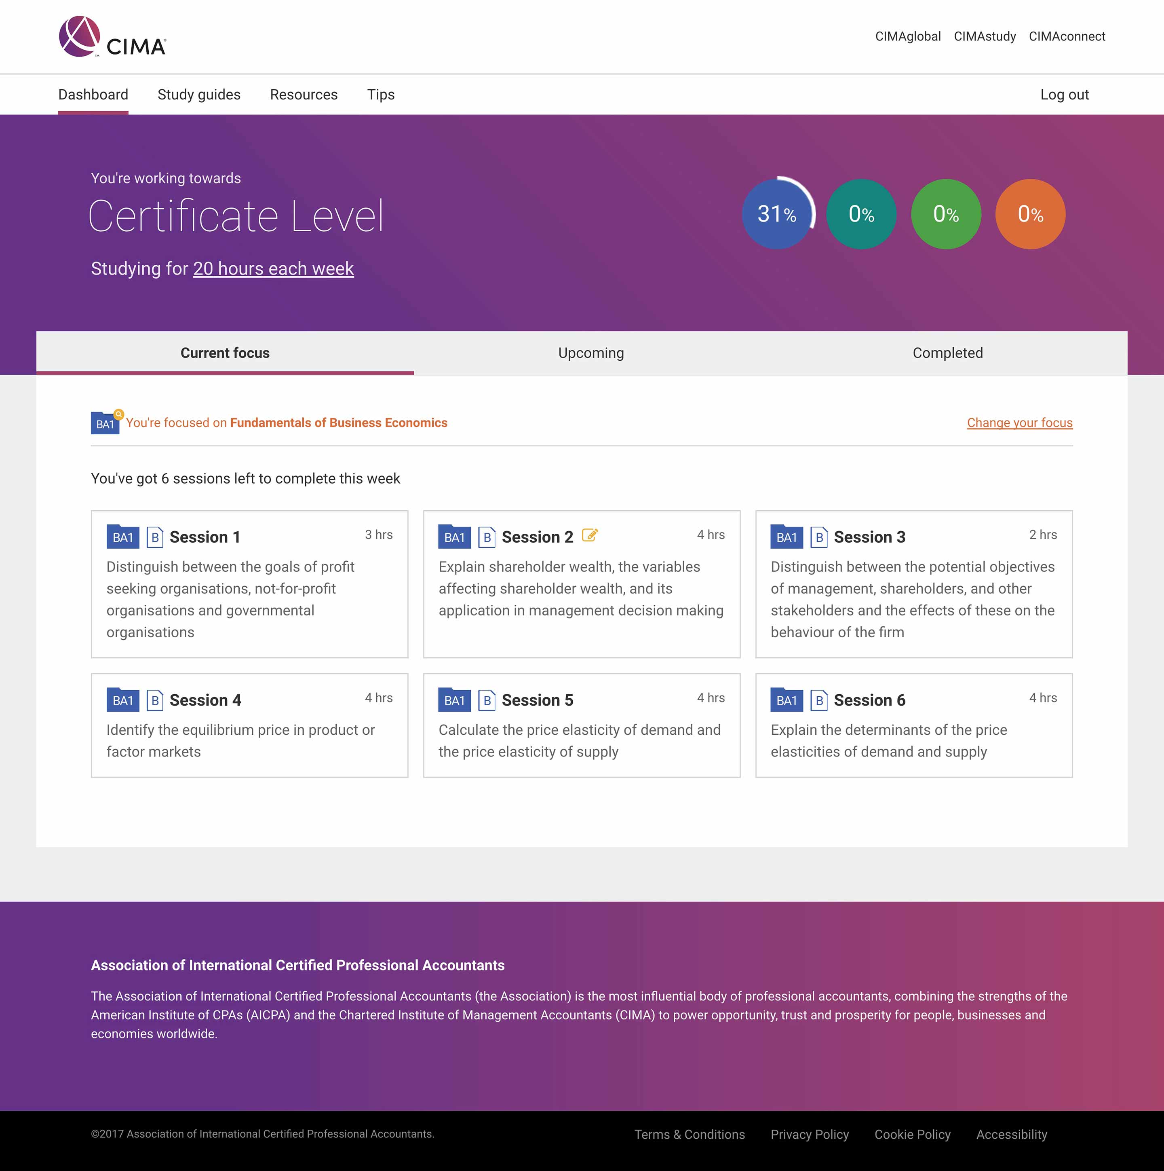The width and height of the screenshot is (1164, 1171).
Task: Click the document icon in Session 1
Action: click(x=155, y=537)
